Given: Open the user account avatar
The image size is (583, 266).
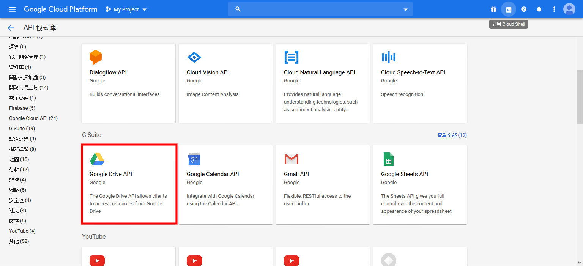Looking at the screenshot, I should (569, 9).
